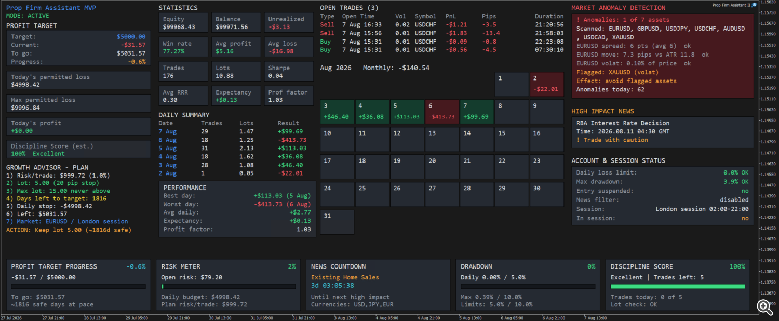The image size is (779, 321).
Task: Click the 7 Aug row in Daily Summary
Action: pyautogui.click(x=233, y=132)
